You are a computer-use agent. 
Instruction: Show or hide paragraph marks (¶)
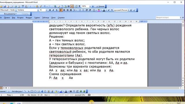pyautogui.click(x=79, y=6)
